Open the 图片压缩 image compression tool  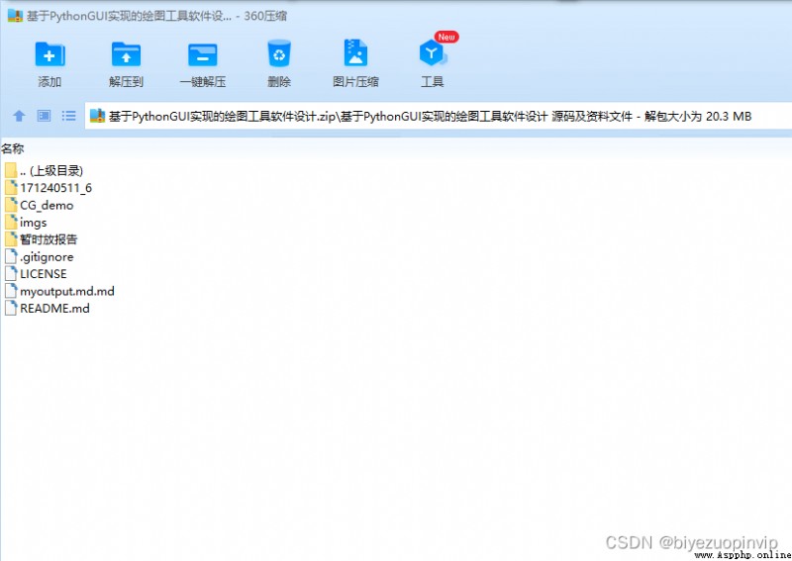[x=355, y=53]
